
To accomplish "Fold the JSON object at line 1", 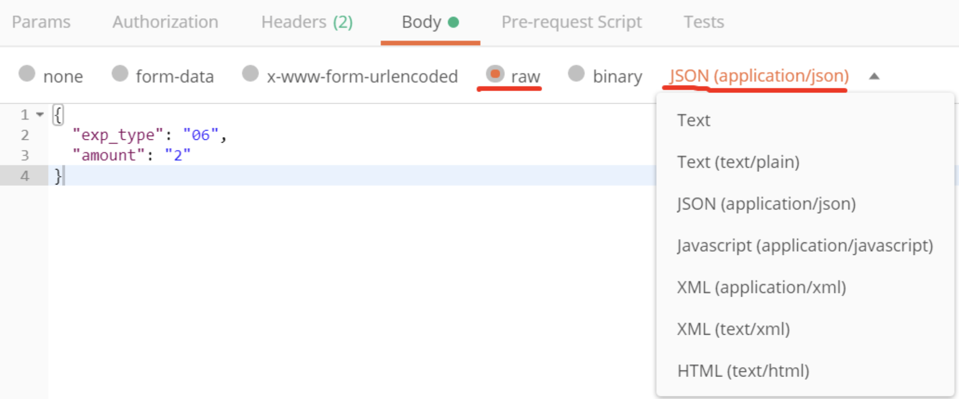I will tap(40, 115).
